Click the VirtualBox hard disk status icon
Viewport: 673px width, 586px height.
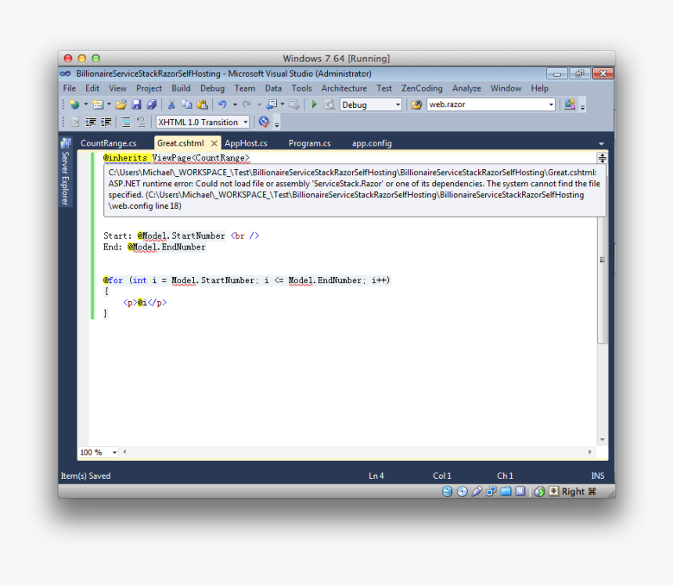tap(448, 491)
